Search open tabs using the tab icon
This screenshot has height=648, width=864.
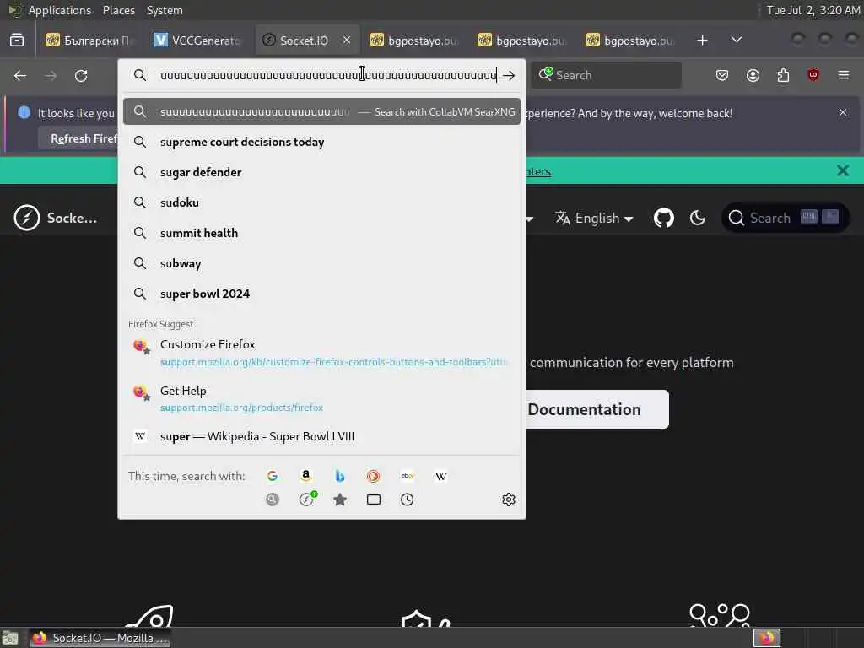(x=374, y=499)
